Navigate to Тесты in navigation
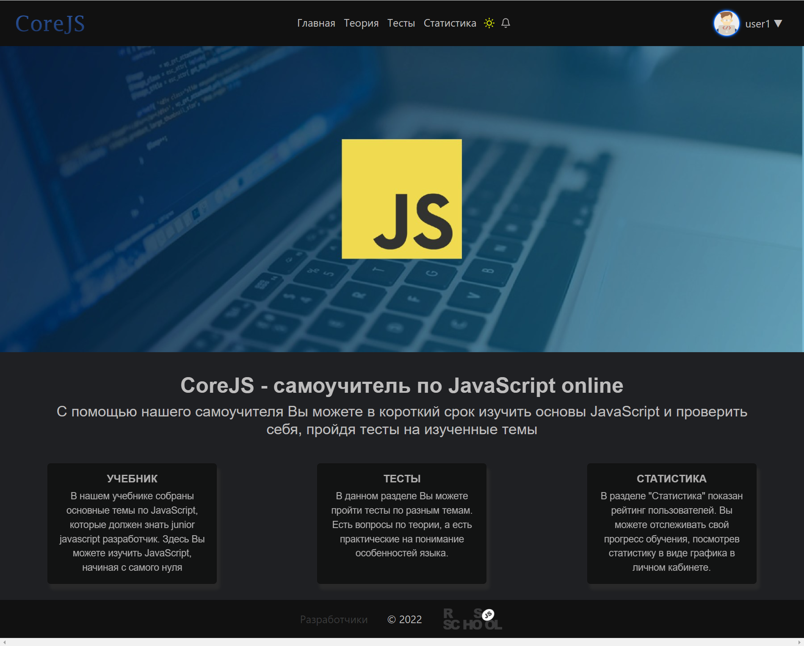 (401, 23)
